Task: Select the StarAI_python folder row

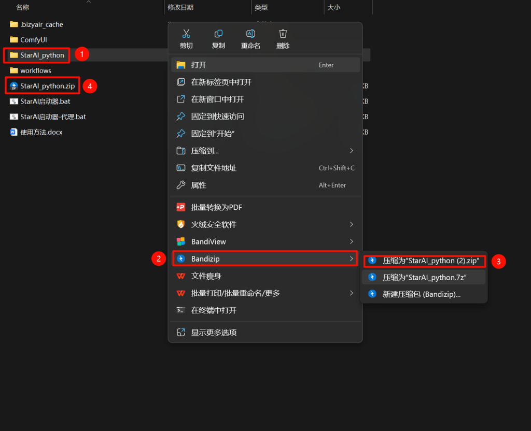Action: click(37, 55)
